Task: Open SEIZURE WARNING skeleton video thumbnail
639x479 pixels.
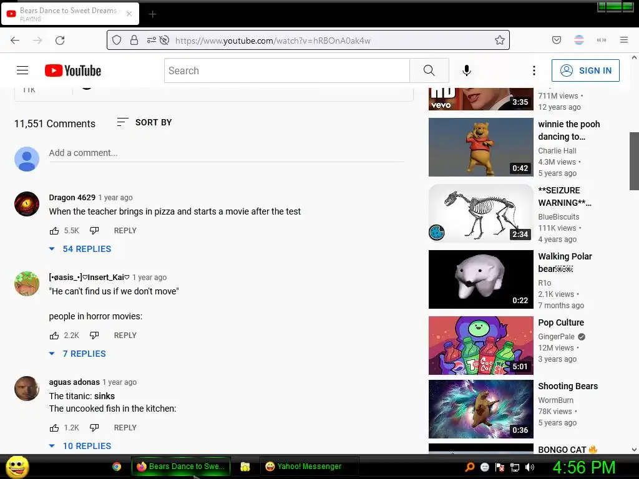Action: 481,213
